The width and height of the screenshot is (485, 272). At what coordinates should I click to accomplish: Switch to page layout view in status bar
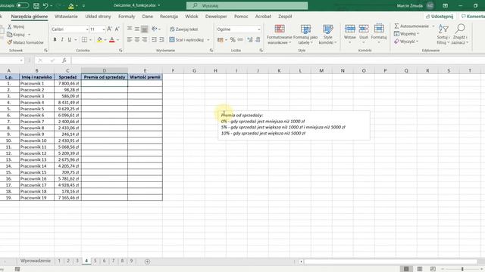coord(419,269)
